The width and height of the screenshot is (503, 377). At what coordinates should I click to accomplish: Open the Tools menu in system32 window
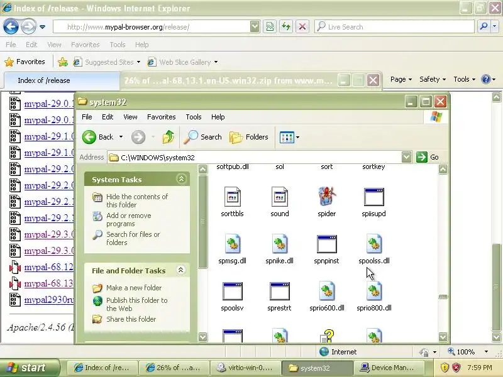(194, 117)
